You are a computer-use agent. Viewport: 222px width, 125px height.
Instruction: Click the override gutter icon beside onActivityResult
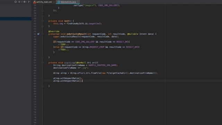[38, 34]
